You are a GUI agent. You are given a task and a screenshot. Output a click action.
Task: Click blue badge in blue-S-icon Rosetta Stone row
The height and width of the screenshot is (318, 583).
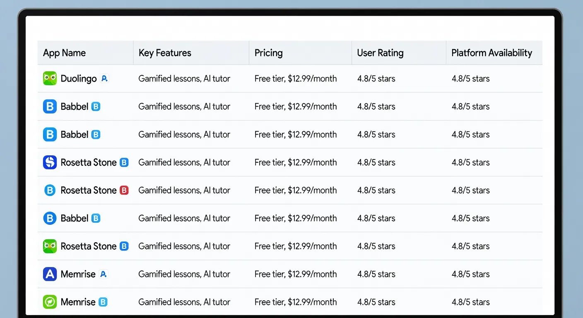pos(124,162)
